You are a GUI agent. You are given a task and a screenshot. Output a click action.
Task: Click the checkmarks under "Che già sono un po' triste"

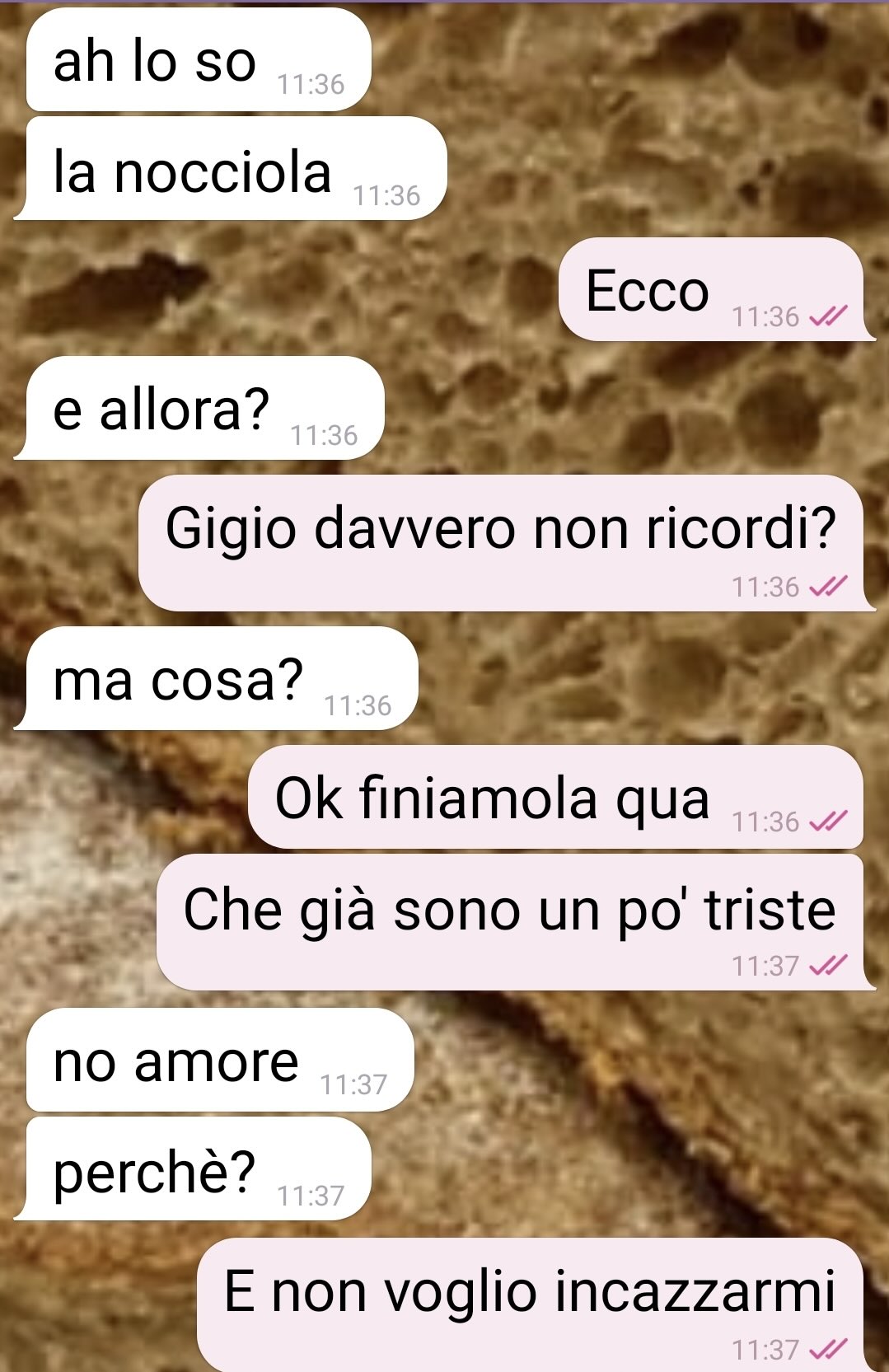[x=828, y=965]
